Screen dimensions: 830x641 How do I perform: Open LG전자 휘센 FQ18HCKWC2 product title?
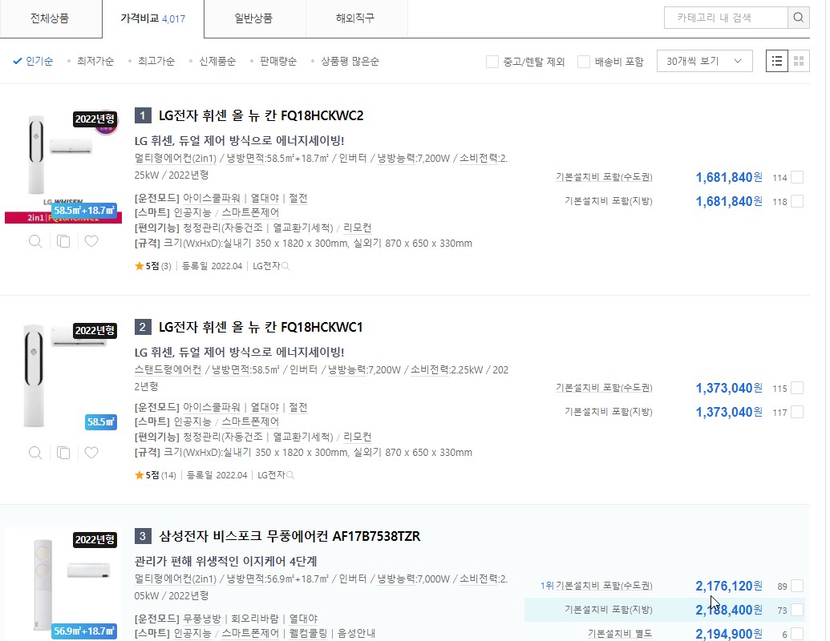(x=261, y=116)
